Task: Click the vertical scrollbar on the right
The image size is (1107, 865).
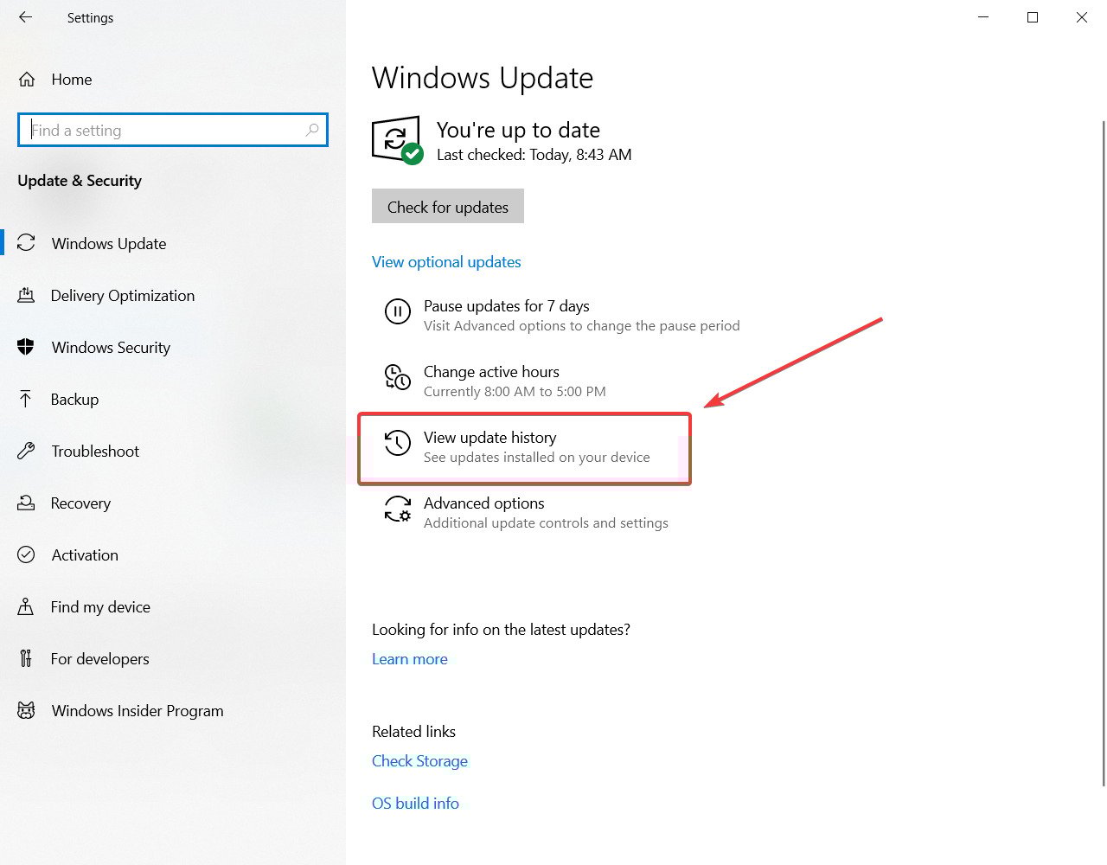Action: coord(1103,452)
